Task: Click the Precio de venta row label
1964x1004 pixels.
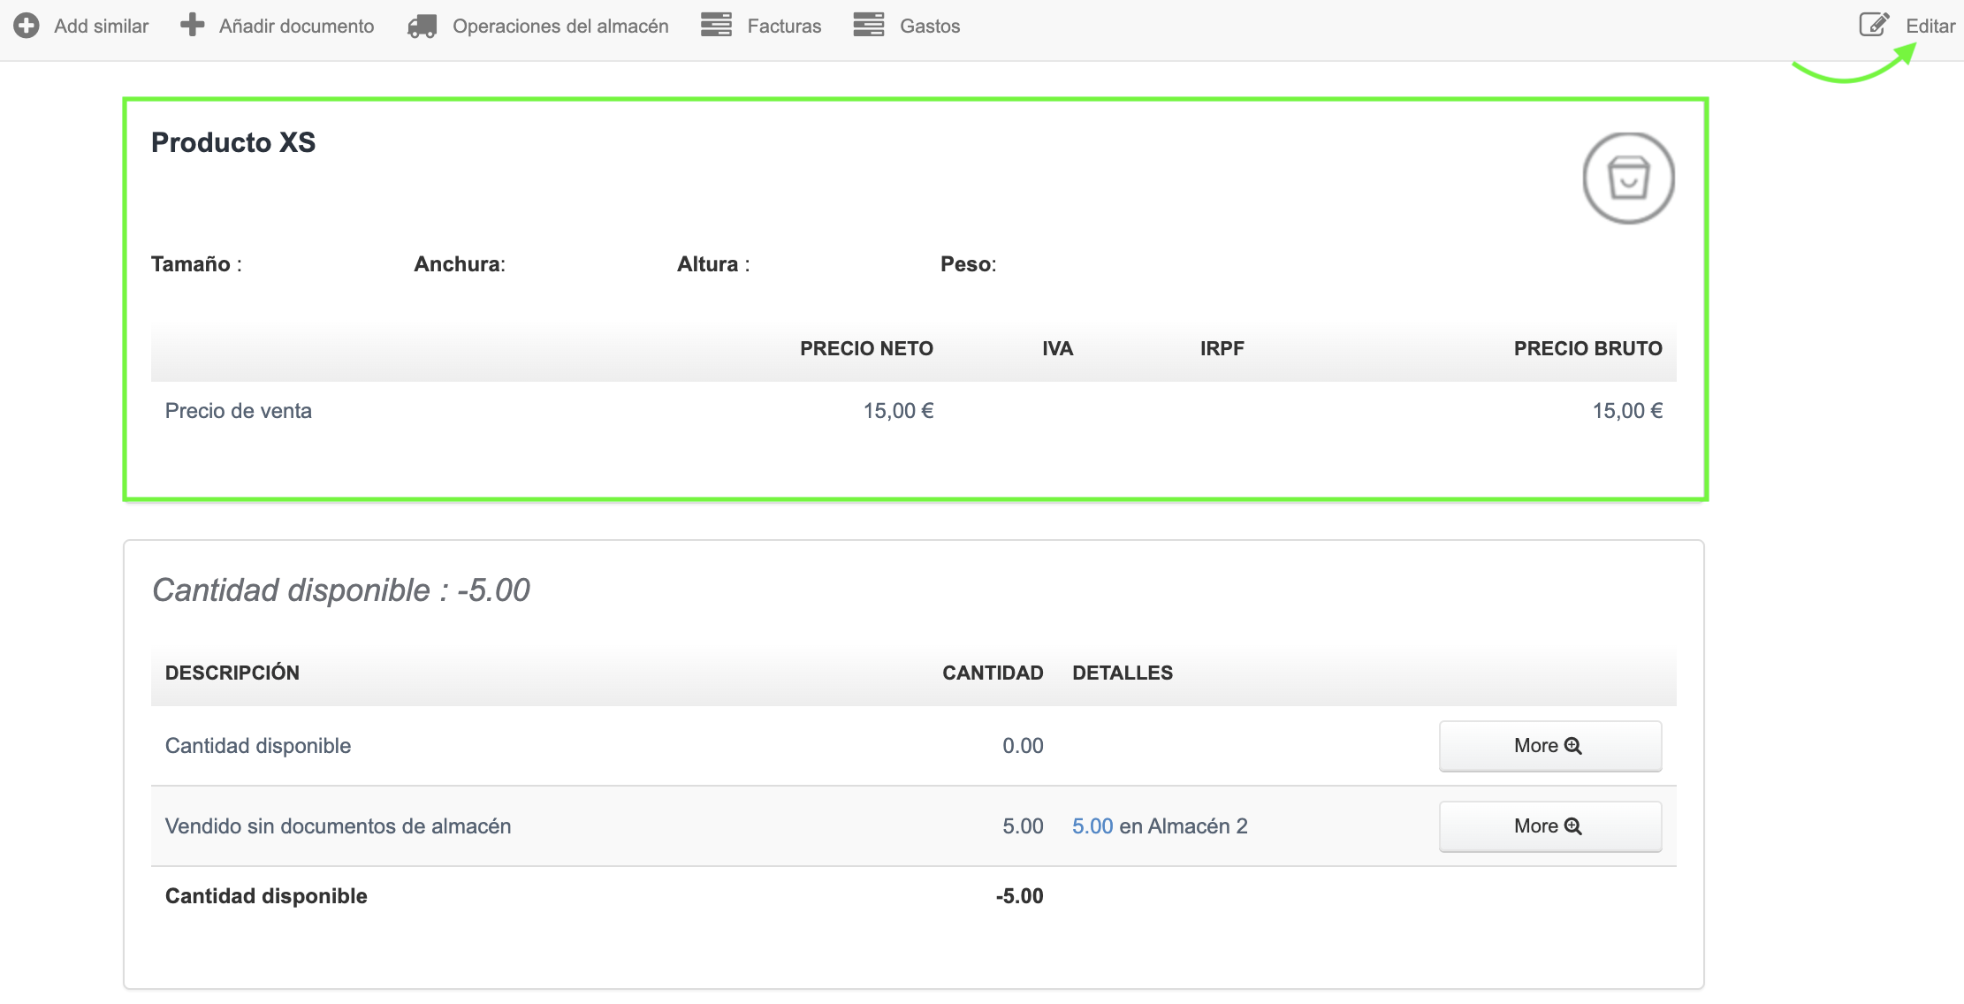Action: 239,411
